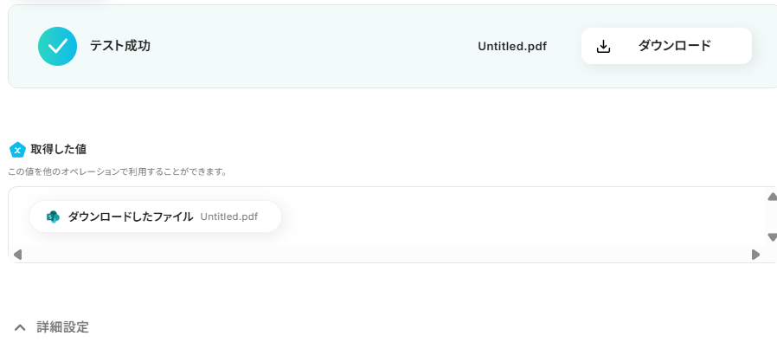The width and height of the screenshot is (777, 362).
Task: Click the vertical scrollbar track of values box
Action: click(x=772, y=217)
